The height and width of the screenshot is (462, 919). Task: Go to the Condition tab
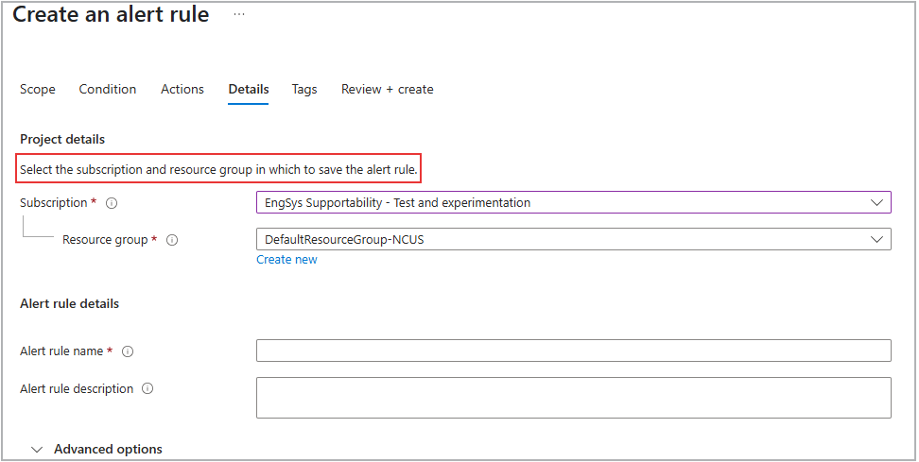108,89
